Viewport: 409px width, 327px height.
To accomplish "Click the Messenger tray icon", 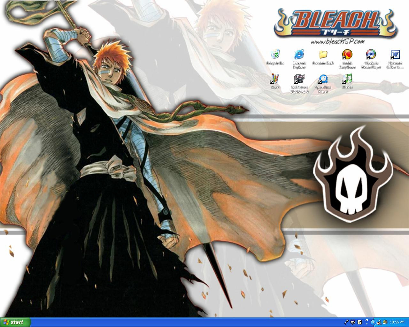I will (x=379, y=322).
